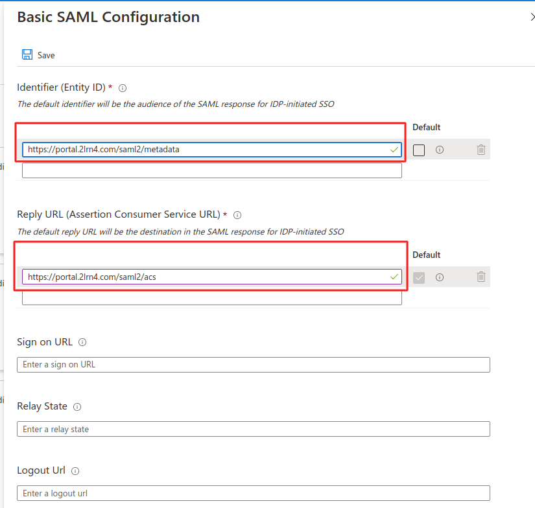
Task: Focus the identifier field containing saml2/metadata
Action: tap(212, 150)
